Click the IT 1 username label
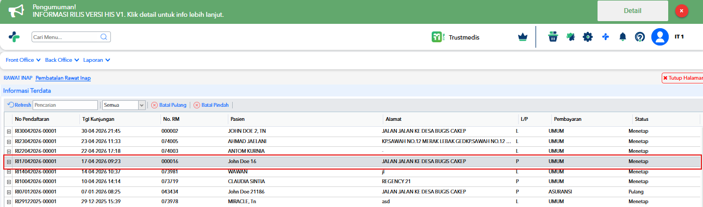The image size is (703, 207). pos(679,37)
